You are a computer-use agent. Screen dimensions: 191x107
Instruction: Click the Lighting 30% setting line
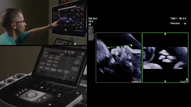click(x=91, y=38)
